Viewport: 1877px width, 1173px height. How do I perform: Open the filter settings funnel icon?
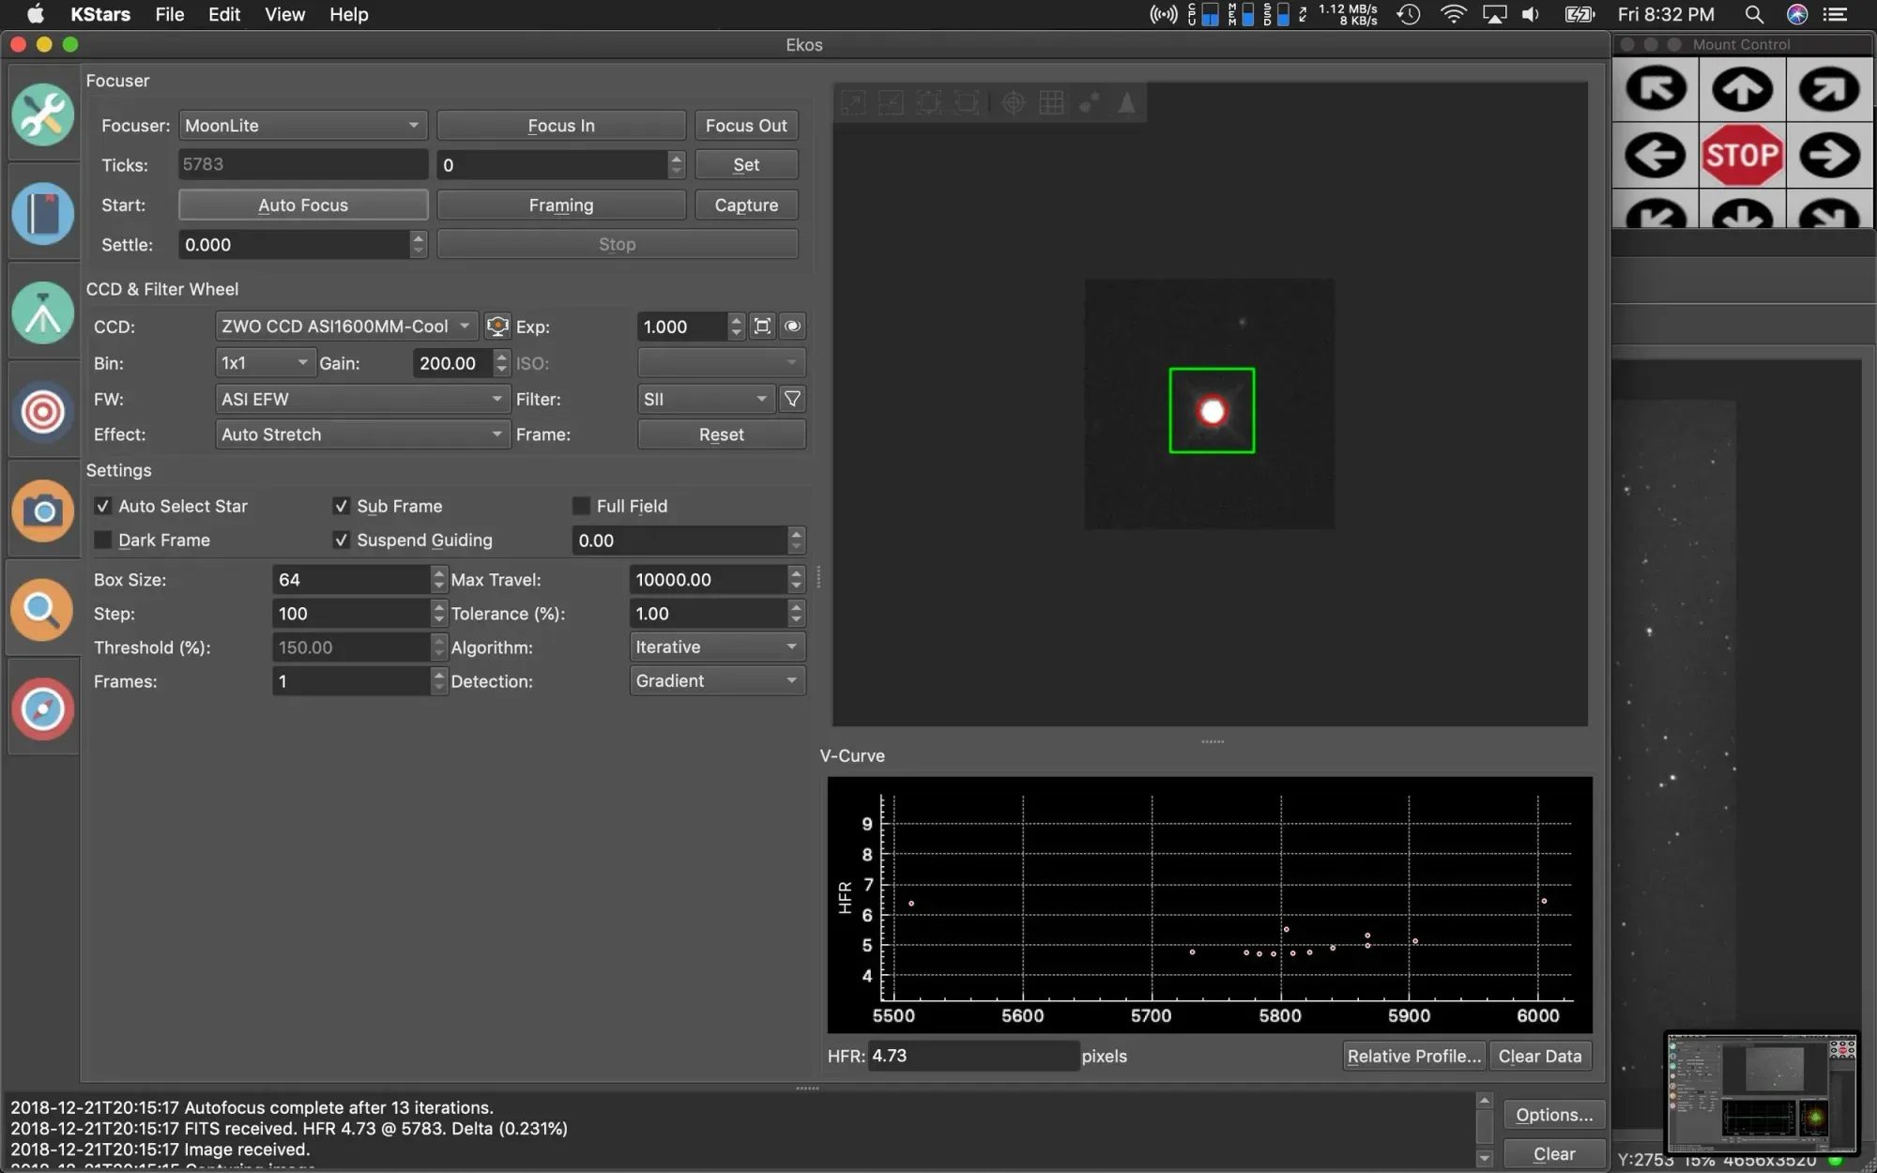pos(792,399)
